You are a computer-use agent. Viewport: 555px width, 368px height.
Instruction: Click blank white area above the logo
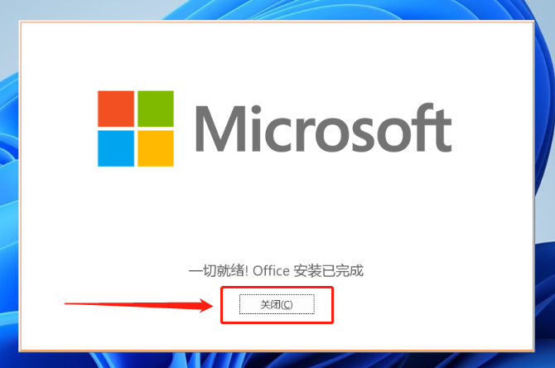click(276, 55)
